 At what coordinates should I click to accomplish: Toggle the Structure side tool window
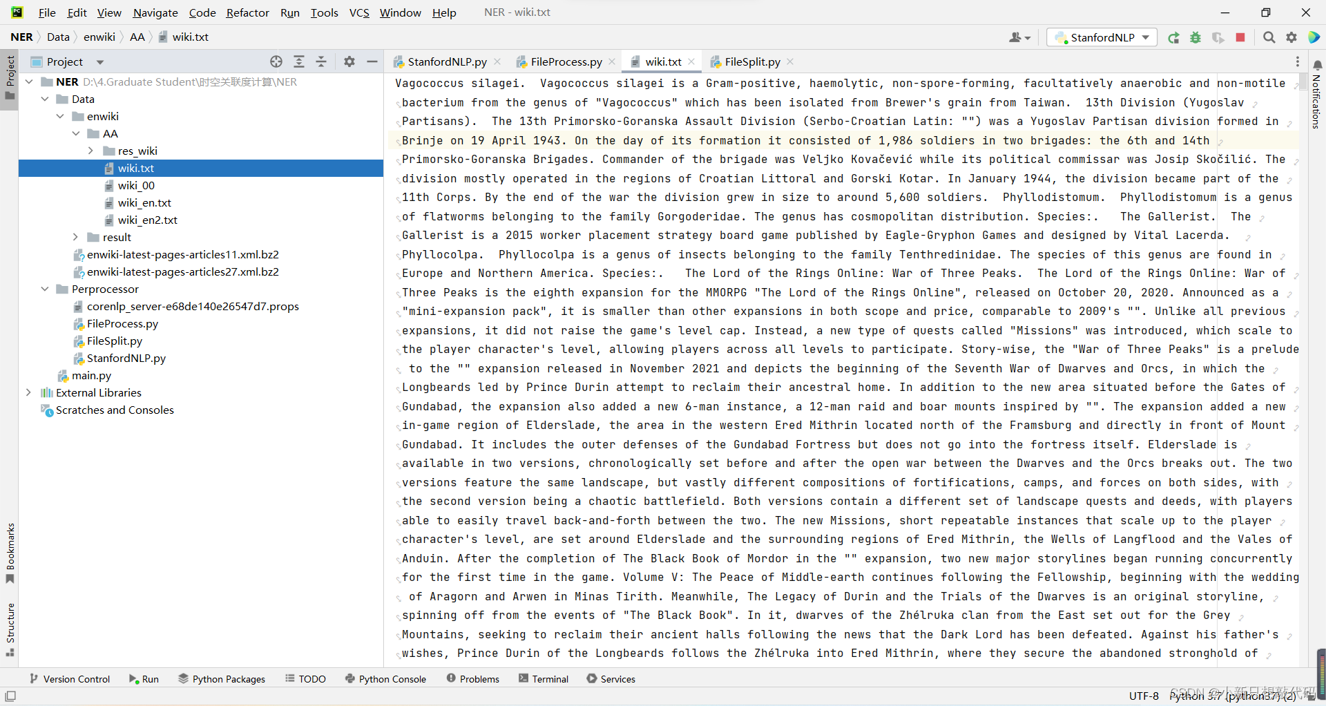coord(10,630)
